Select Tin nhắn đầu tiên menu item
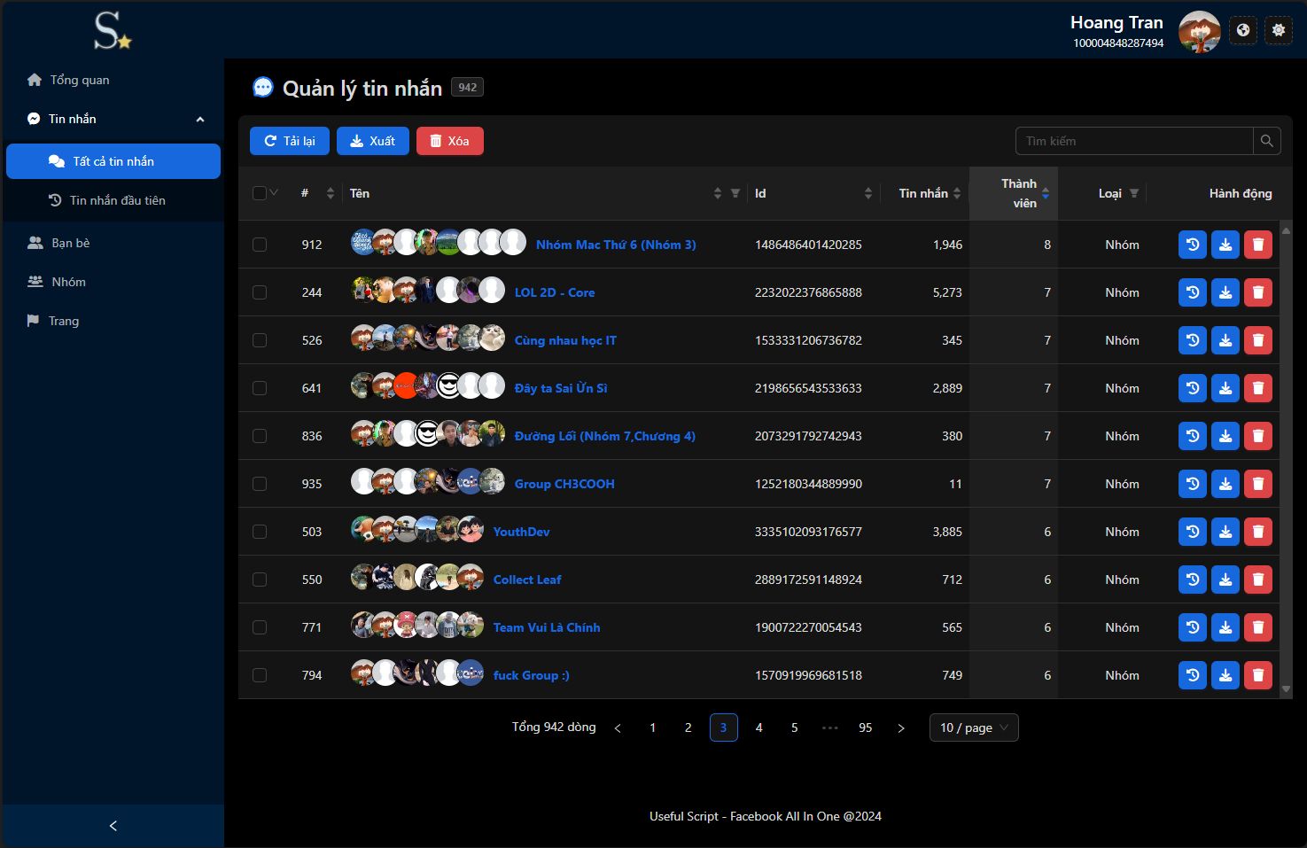The height and width of the screenshot is (848, 1307). pyautogui.click(x=113, y=200)
